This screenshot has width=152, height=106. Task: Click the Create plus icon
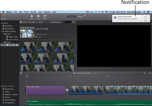pos(38,16)
